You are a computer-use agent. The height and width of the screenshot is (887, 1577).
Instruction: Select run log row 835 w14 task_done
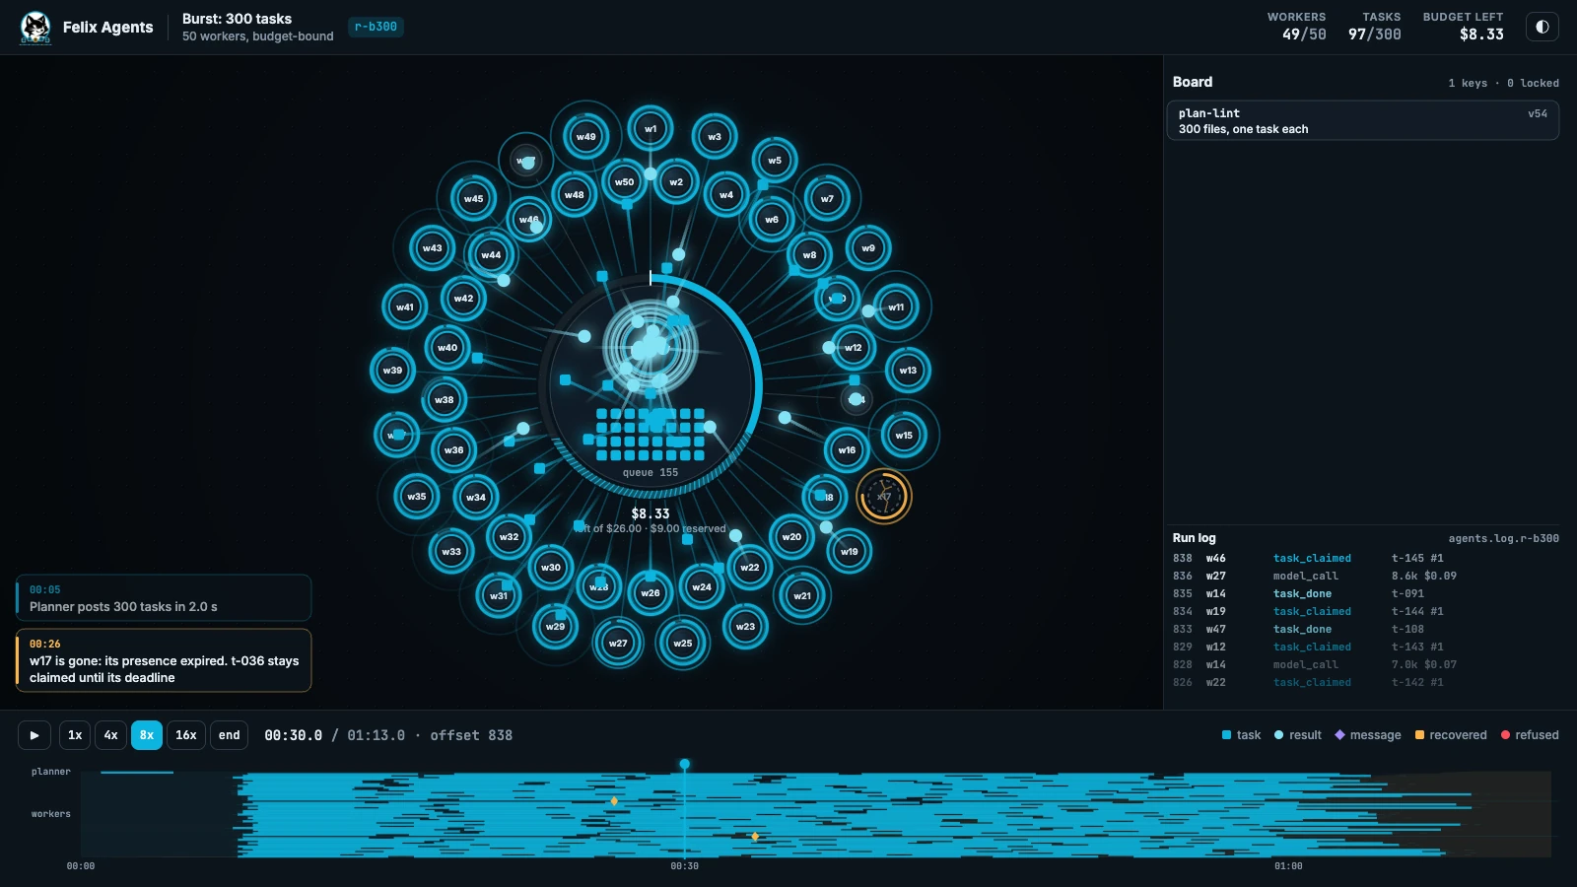pyautogui.click(x=1366, y=593)
